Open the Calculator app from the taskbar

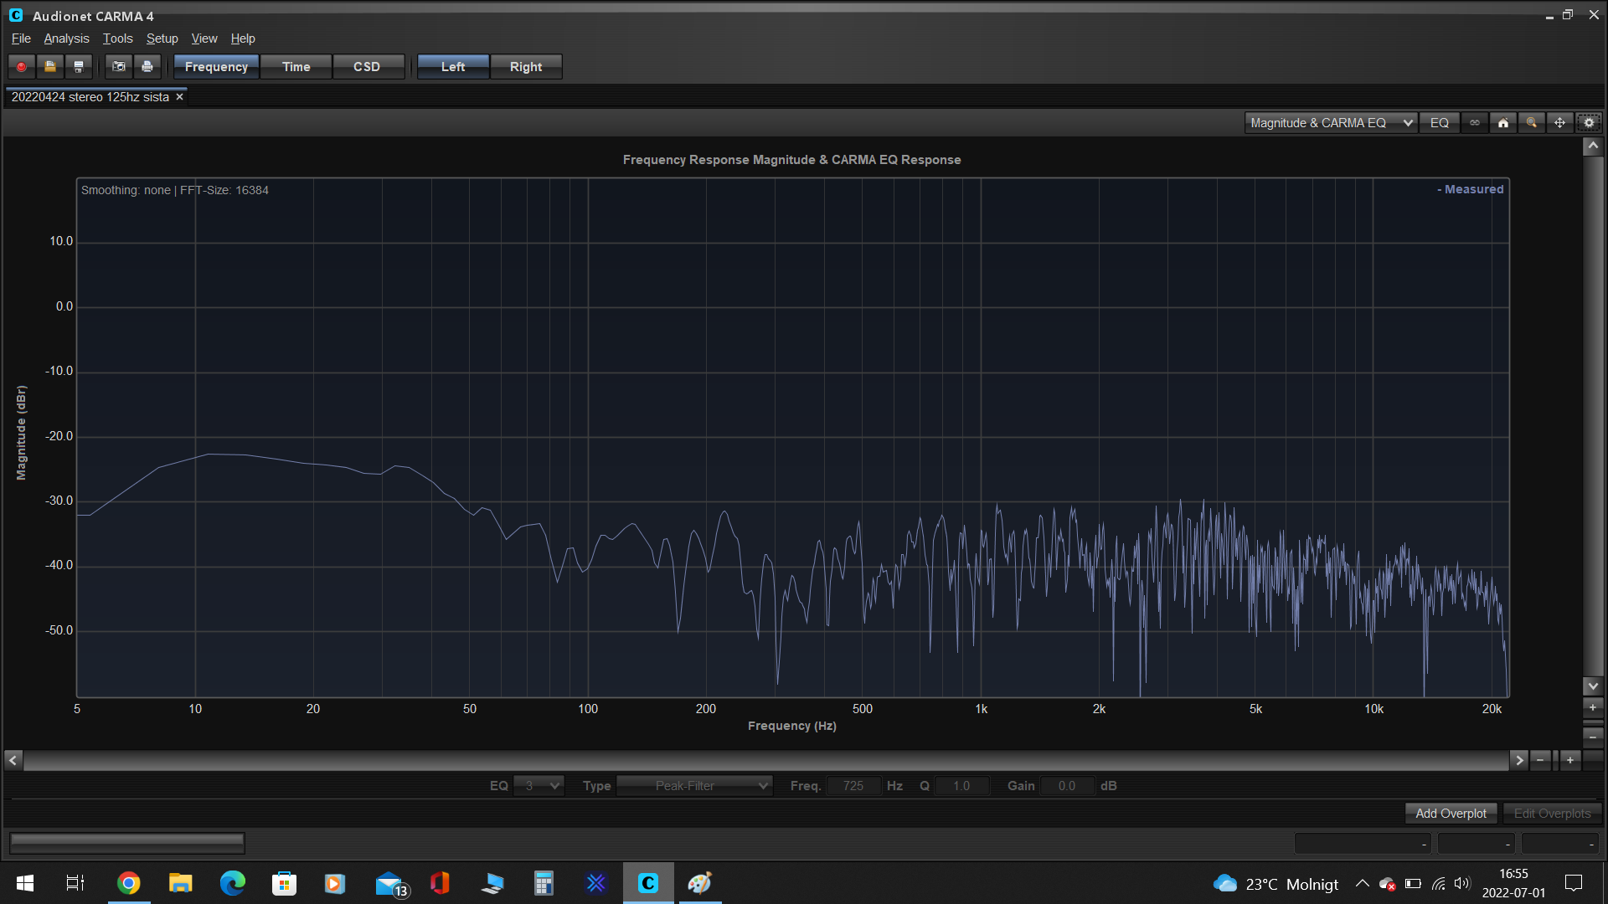pyautogui.click(x=544, y=883)
